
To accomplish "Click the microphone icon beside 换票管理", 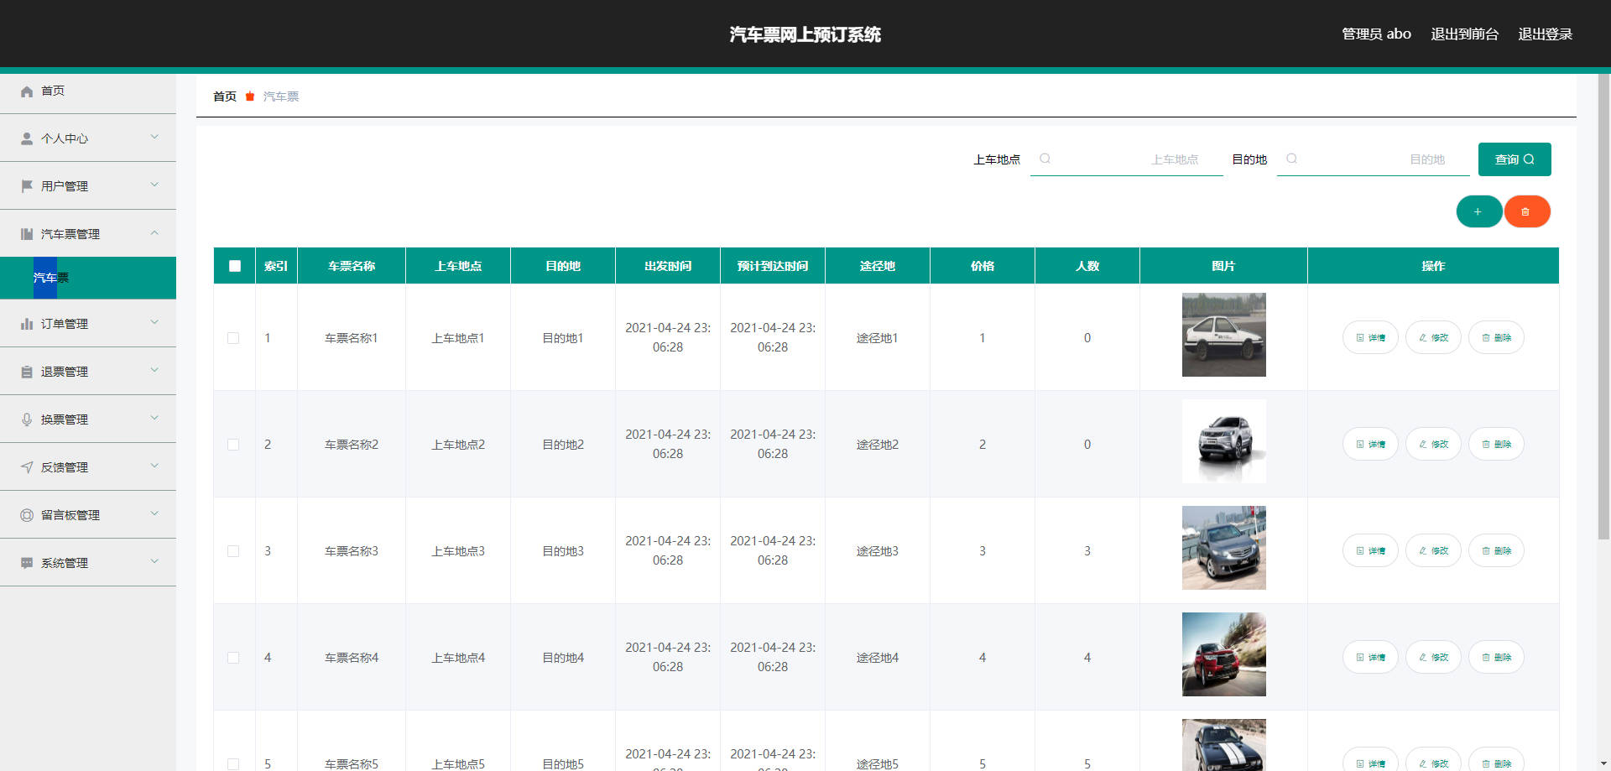I will coord(27,419).
